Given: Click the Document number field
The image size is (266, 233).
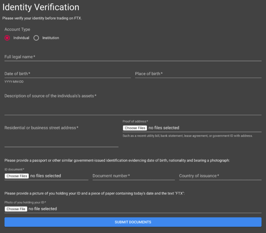Looking at the screenshot, I should (x=134, y=176).
